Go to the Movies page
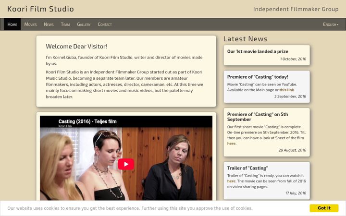Screen dimensions: 346x216 click(x=30, y=24)
